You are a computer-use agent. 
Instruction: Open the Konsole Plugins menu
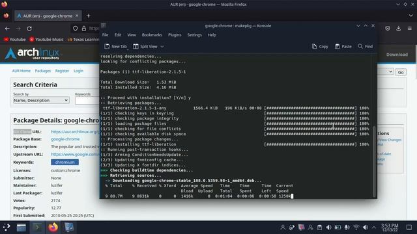pyautogui.click(x=175, y=35)
